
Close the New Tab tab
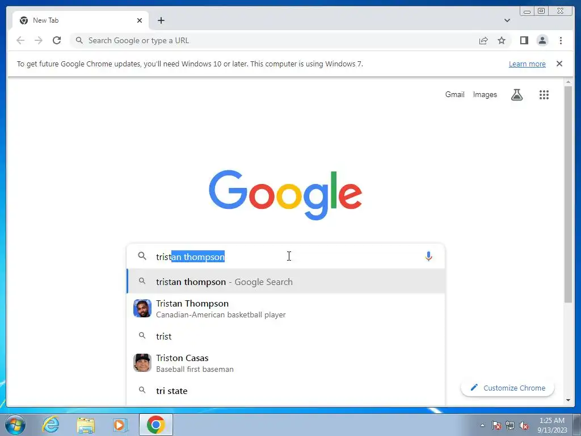[x=140, y=20]
